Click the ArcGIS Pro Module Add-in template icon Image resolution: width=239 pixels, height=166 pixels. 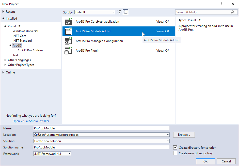68,31
